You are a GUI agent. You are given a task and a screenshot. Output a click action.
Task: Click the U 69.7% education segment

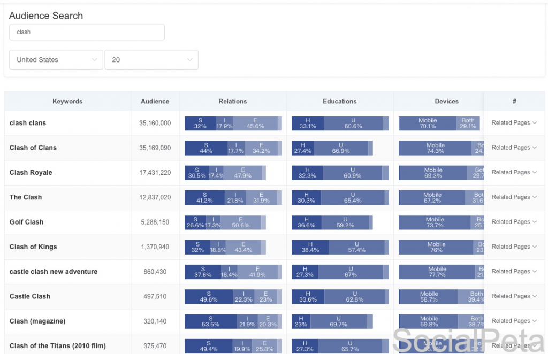point(338,321)
